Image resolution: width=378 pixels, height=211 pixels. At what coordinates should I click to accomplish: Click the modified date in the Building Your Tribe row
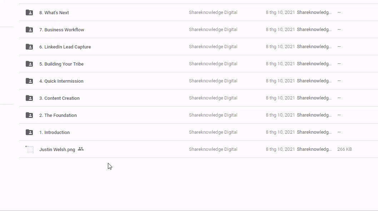[280, 64]
